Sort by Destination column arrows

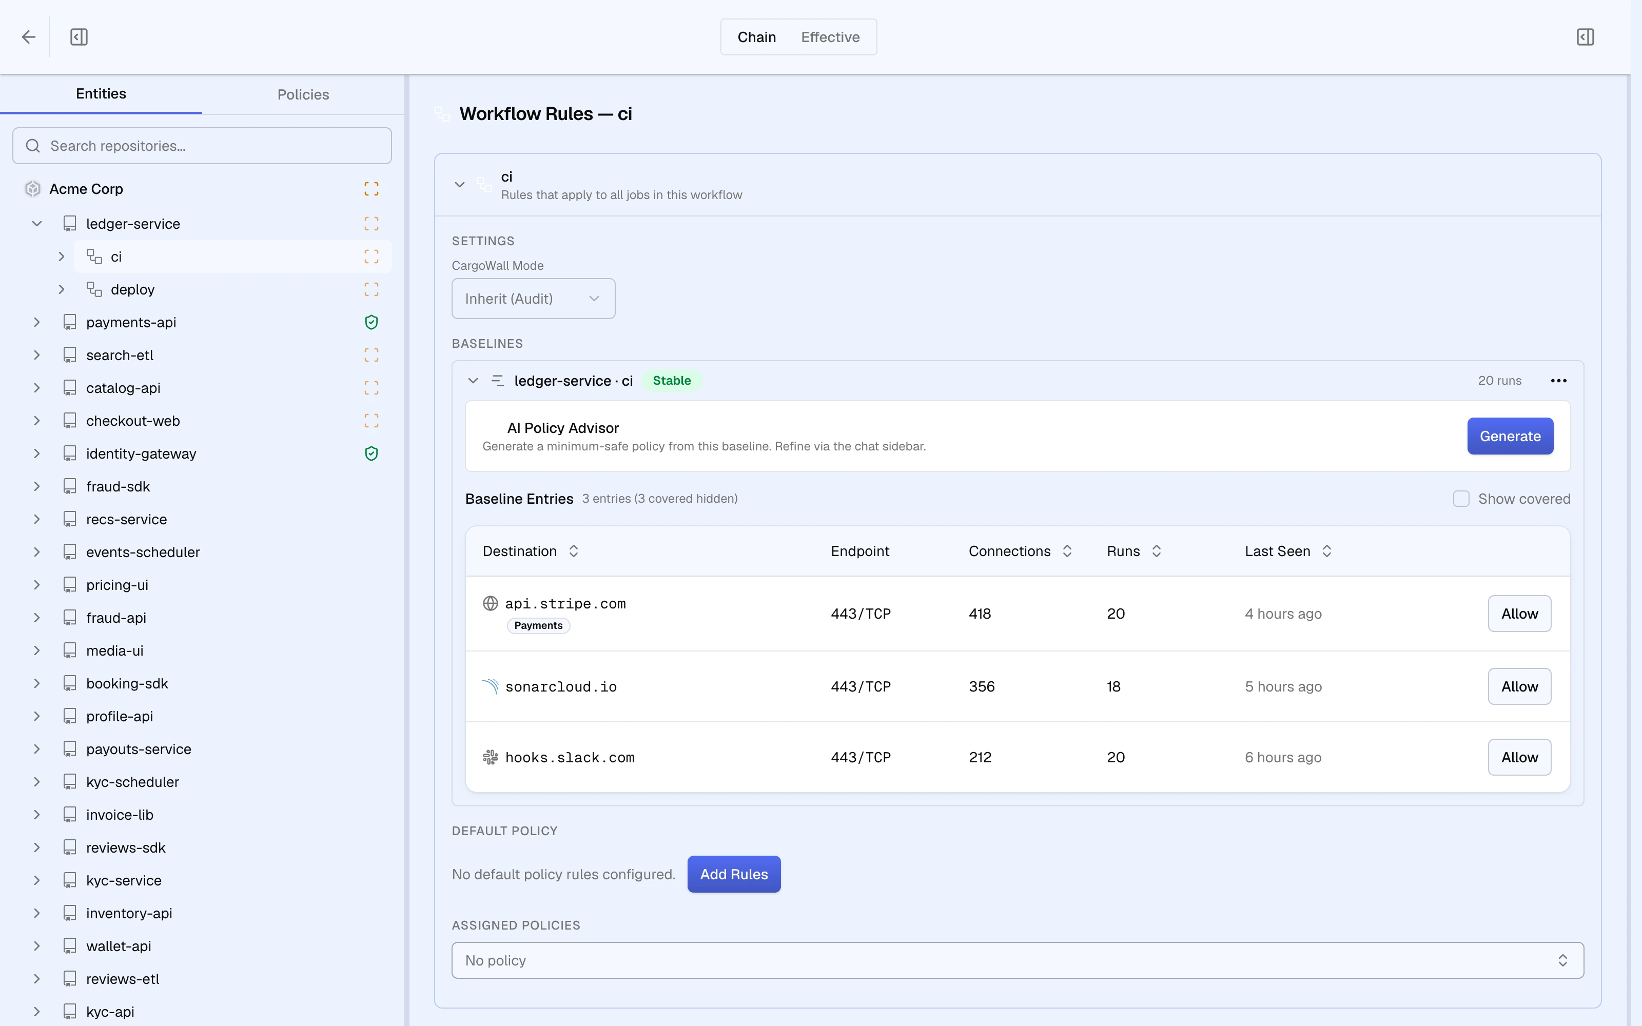(x=573, y=551)
